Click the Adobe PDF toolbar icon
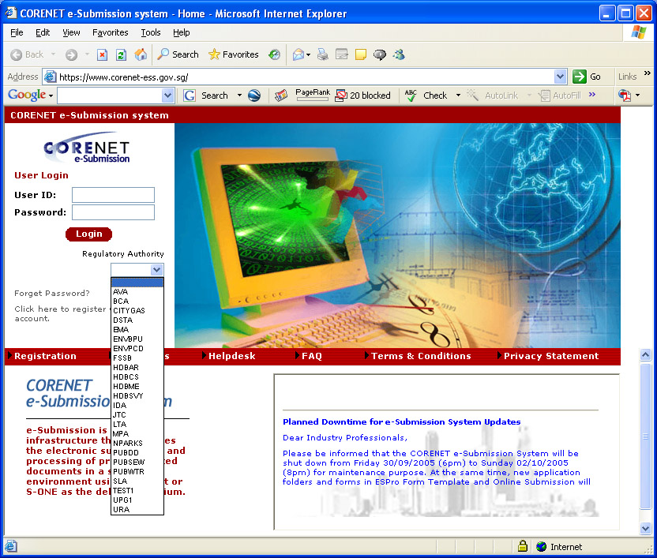The height and width of the screenshot is (558, 657). pos(625,95)
